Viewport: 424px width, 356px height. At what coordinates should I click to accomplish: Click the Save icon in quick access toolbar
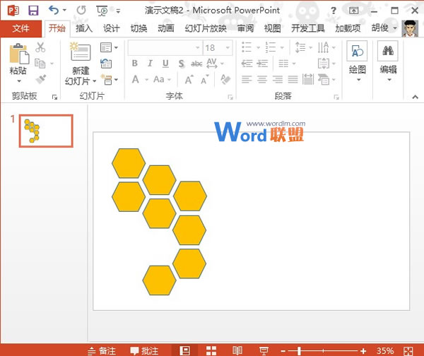[33, 11]
